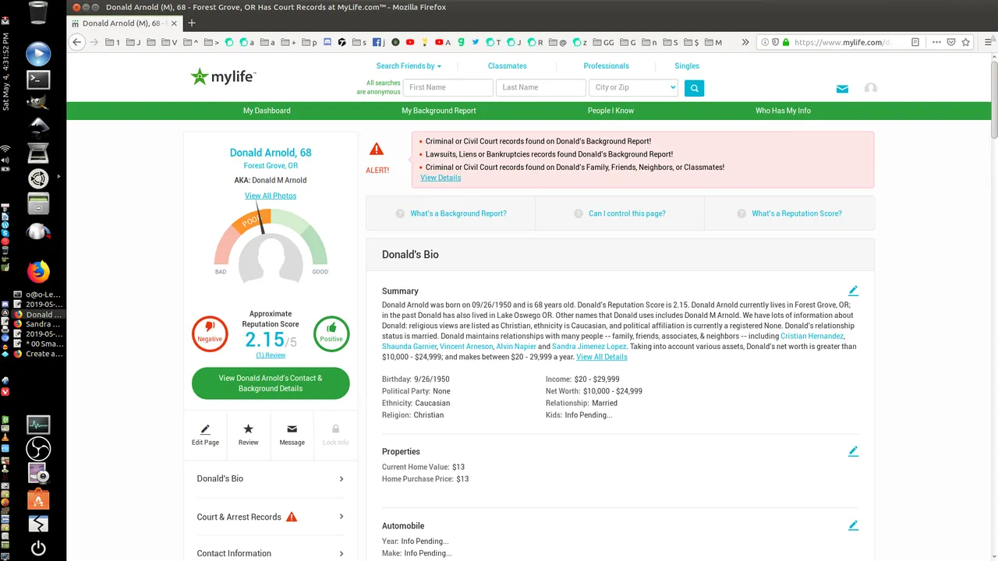
Task: Go back with Firefox back arrow
Action: point(76,42)
